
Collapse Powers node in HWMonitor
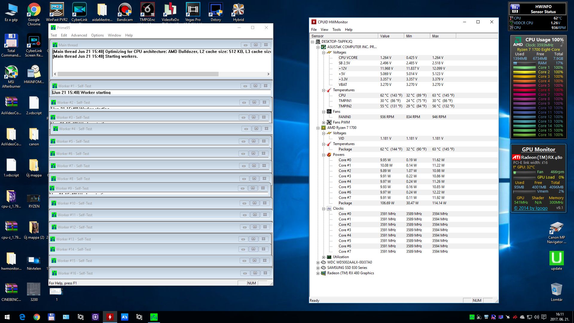[323, 155]
